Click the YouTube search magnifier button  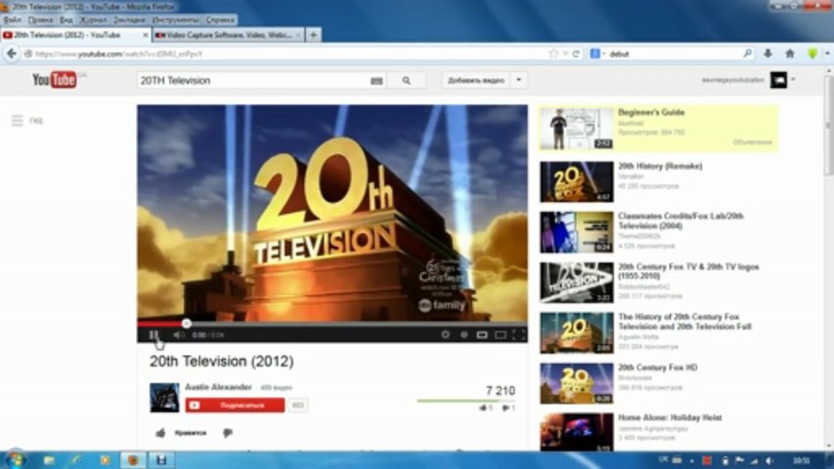406,81
